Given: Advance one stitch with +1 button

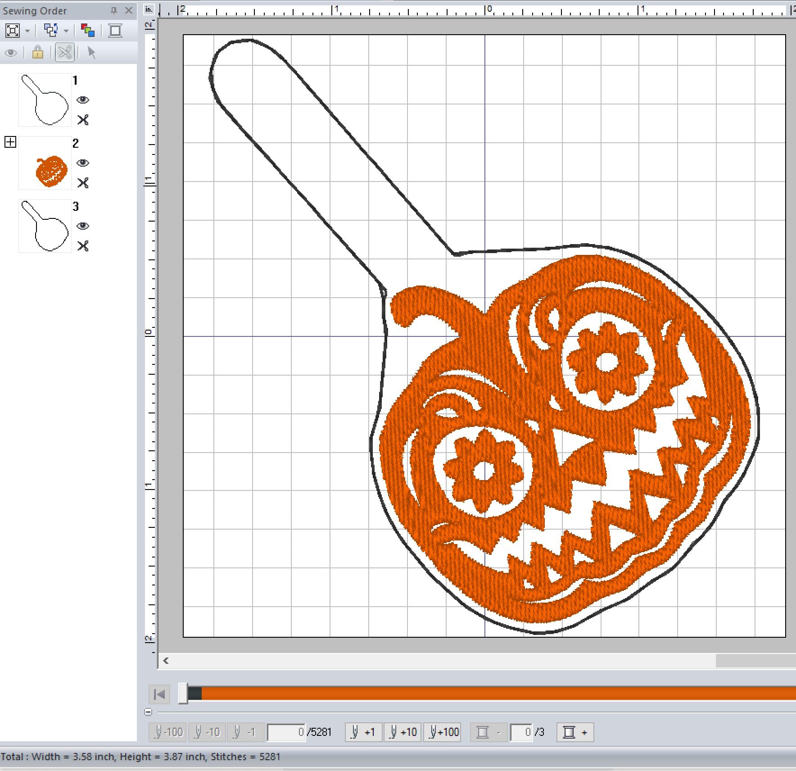Looking at the screenshot, I should pyautogui.click(x=363, y=732).
